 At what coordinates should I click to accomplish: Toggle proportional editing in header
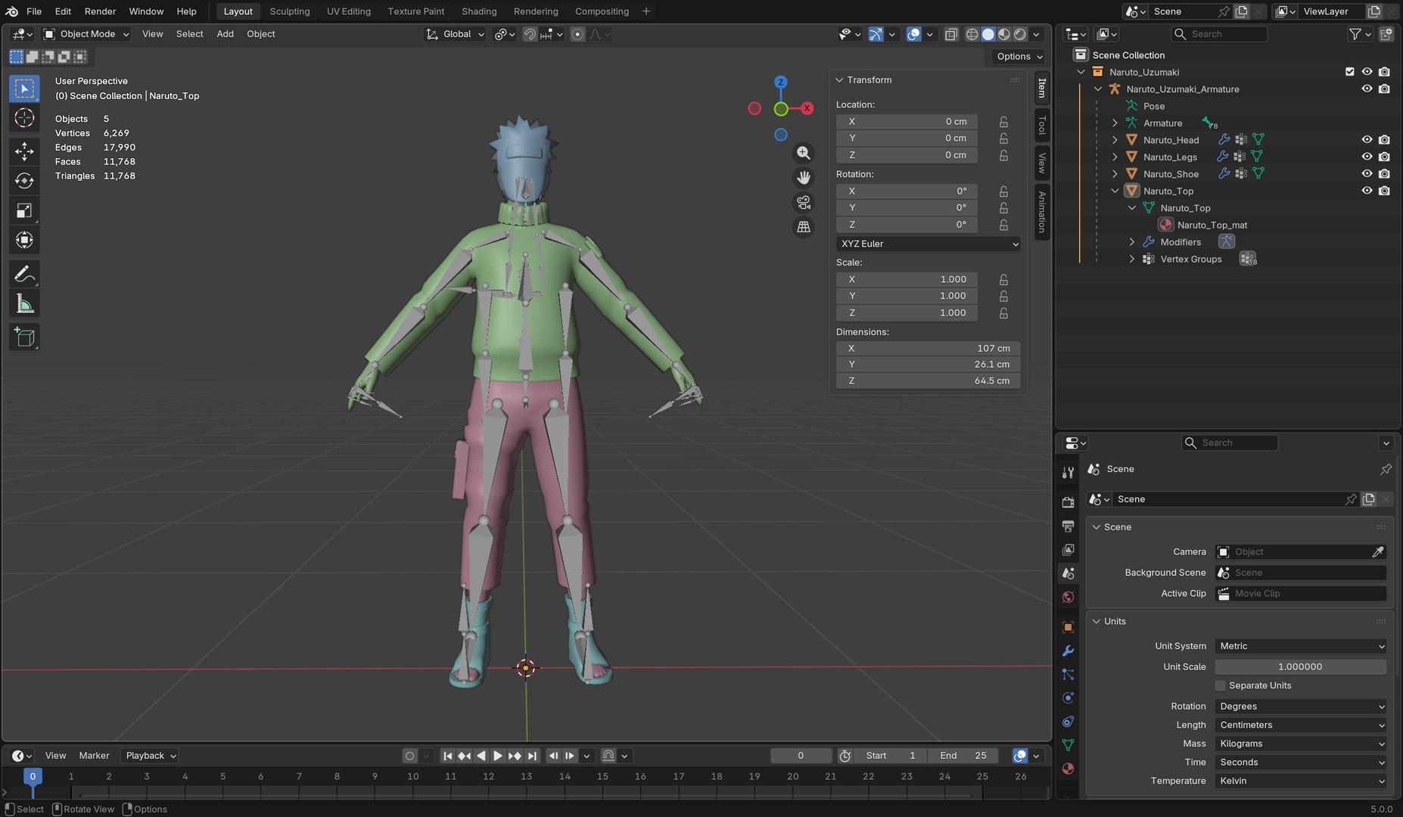[577, 34]
